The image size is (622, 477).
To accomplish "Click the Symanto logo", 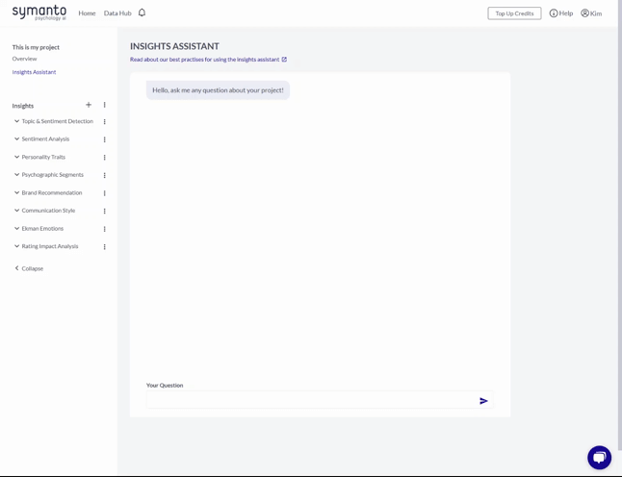I will point(39,13).
